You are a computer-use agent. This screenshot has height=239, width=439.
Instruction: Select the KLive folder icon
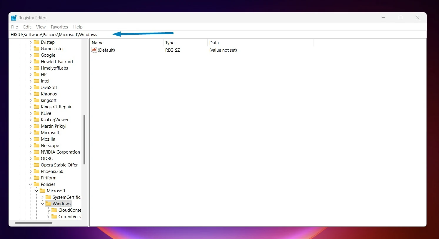coord(36,113)
